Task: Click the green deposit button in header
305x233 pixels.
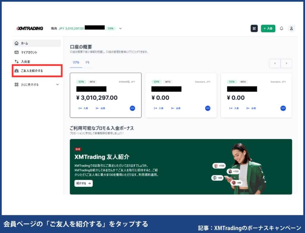Action: pos(268,28)
